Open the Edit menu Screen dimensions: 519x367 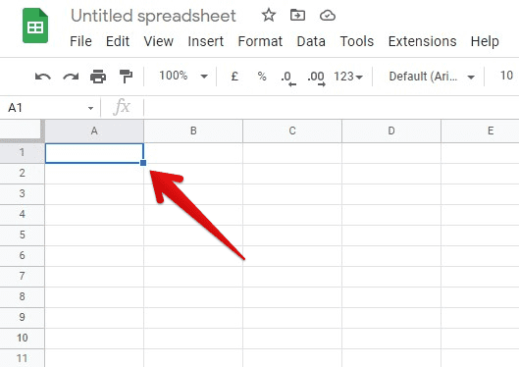[118, 41]
